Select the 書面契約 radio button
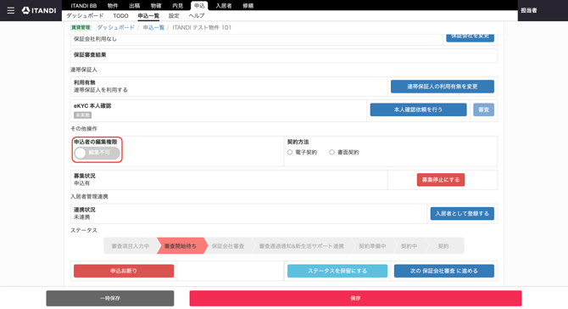 click(x=331, y=152)
